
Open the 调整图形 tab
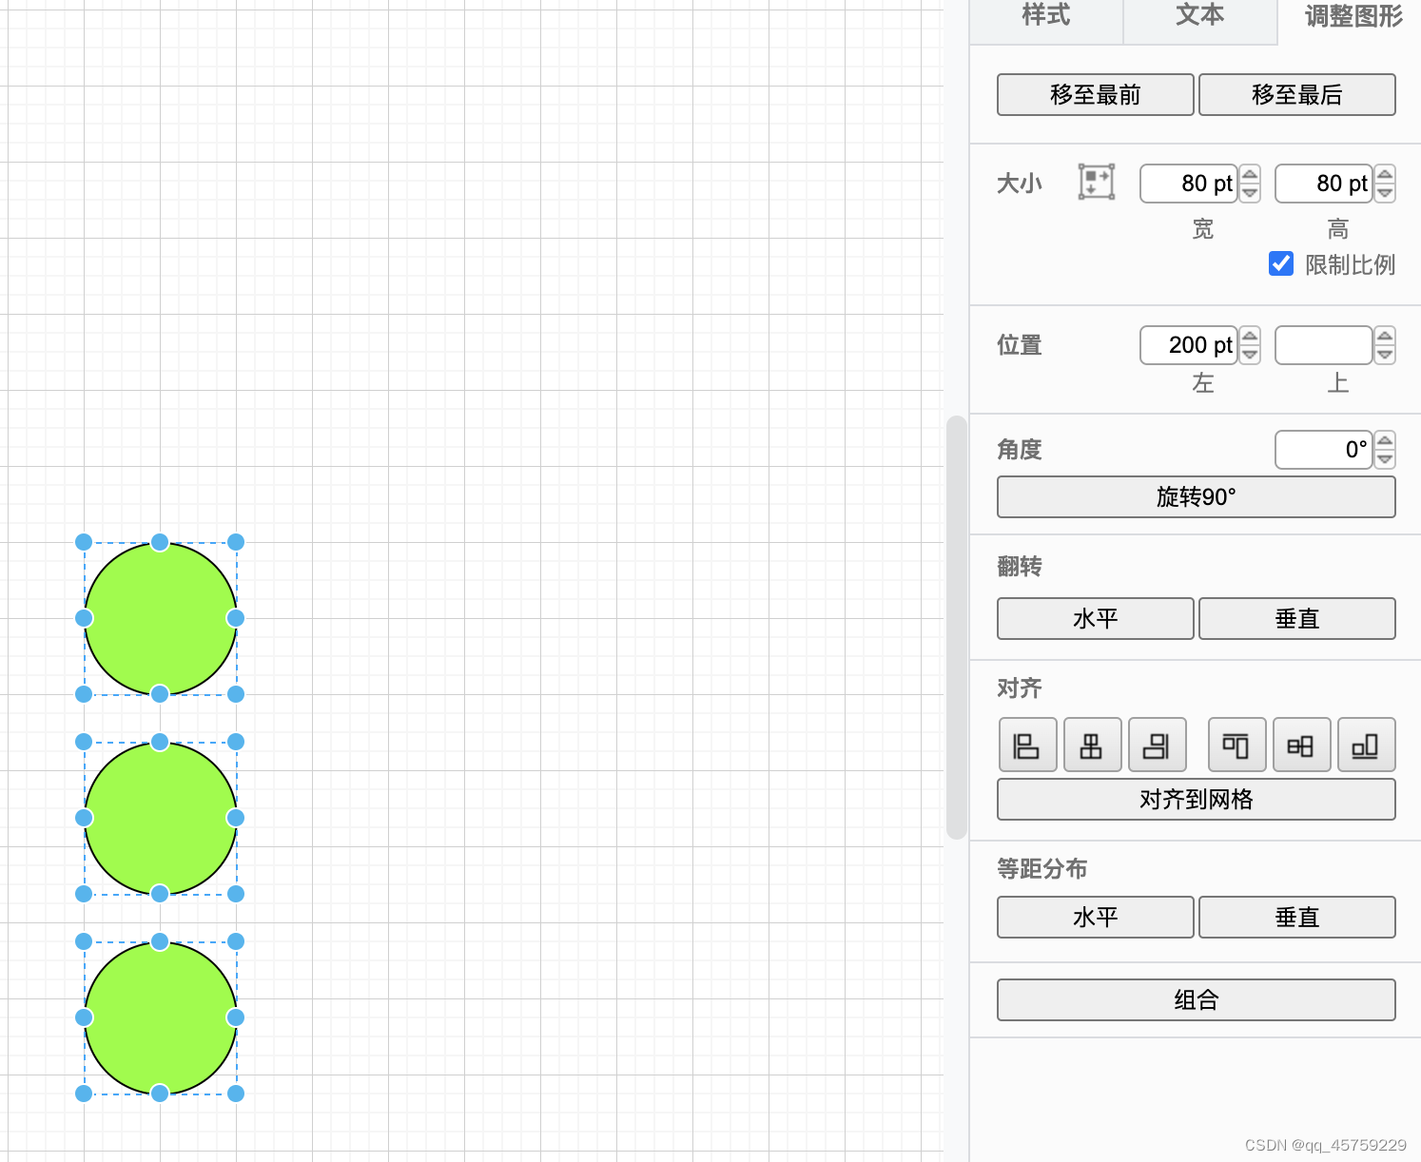click(1353, 16)
